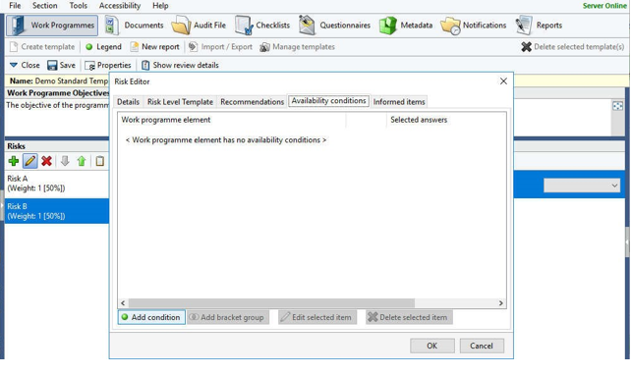This screenshot has height=376, width=631.
Task: Move risk up with green arrow
Action: (82, 161)
